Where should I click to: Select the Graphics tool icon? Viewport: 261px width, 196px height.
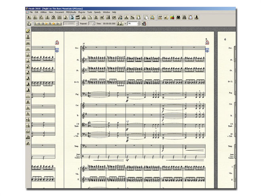coord(172,17)
